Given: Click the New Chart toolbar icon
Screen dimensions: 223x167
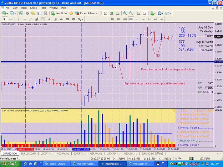Looking at the screenshot, I should click(x=4, y=13).
